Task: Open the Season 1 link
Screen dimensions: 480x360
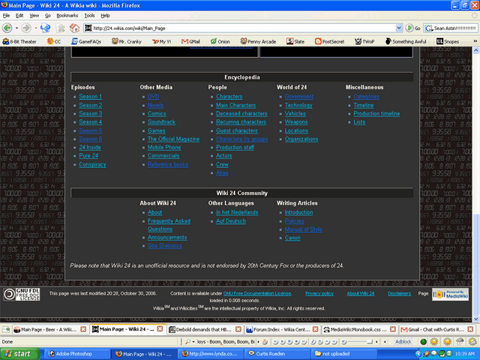Action: 90,97
